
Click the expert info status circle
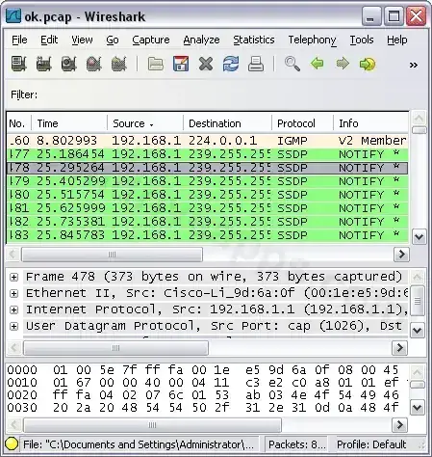12,444
